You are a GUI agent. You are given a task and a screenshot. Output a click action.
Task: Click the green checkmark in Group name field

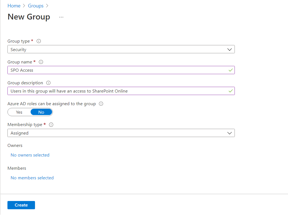pyautogui.click(x=230, y=70)
